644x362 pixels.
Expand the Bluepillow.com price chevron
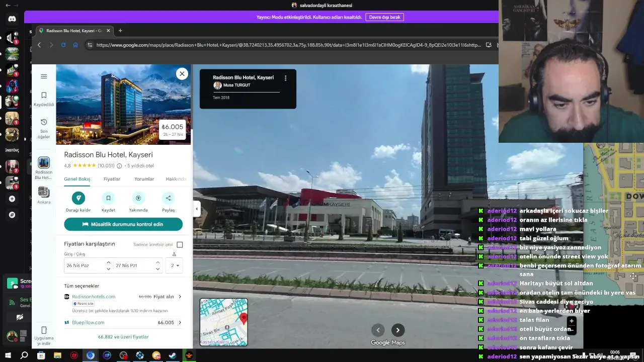point(180,322)
